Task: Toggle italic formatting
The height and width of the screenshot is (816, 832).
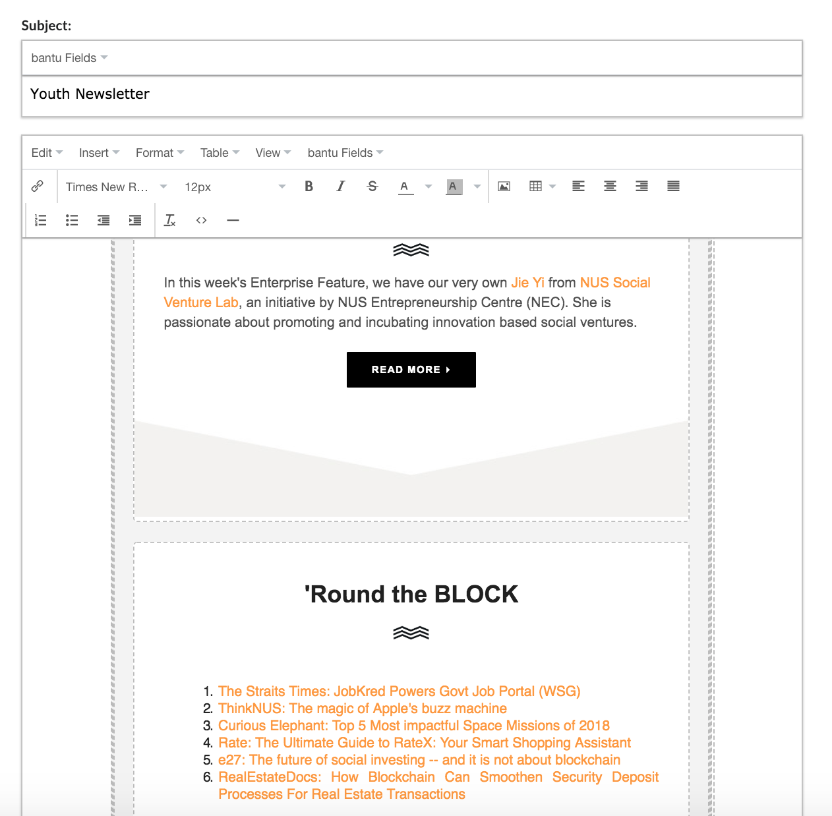Action: click(340, 187)
